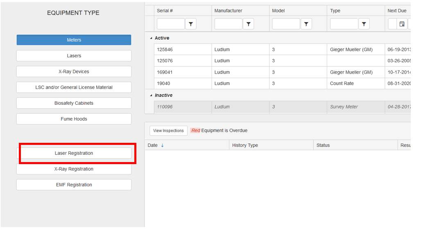Viewport: 430px width, 230px height.
Task: Click the Date column sort arrow
Action: [x=162, y=145]
